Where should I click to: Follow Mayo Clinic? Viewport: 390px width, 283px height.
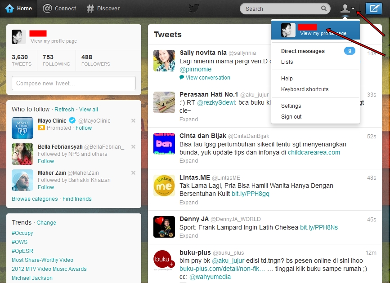pos(84,128)
